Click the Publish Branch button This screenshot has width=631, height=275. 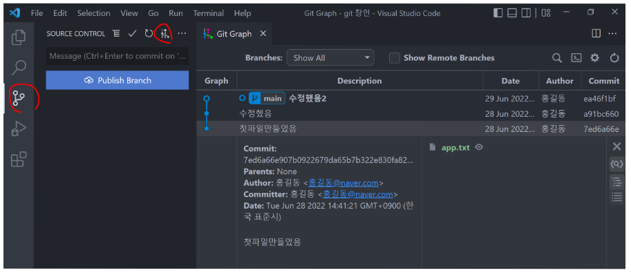pos(117,80)
